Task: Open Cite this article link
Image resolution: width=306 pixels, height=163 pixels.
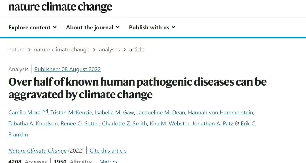Action: pyautogui.click(x=108, y=151)
